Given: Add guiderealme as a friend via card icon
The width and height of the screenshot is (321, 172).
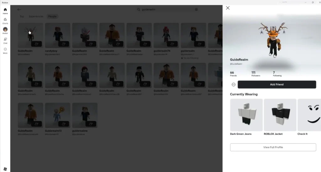Looking at the screenshot, I should pos(91,124).
